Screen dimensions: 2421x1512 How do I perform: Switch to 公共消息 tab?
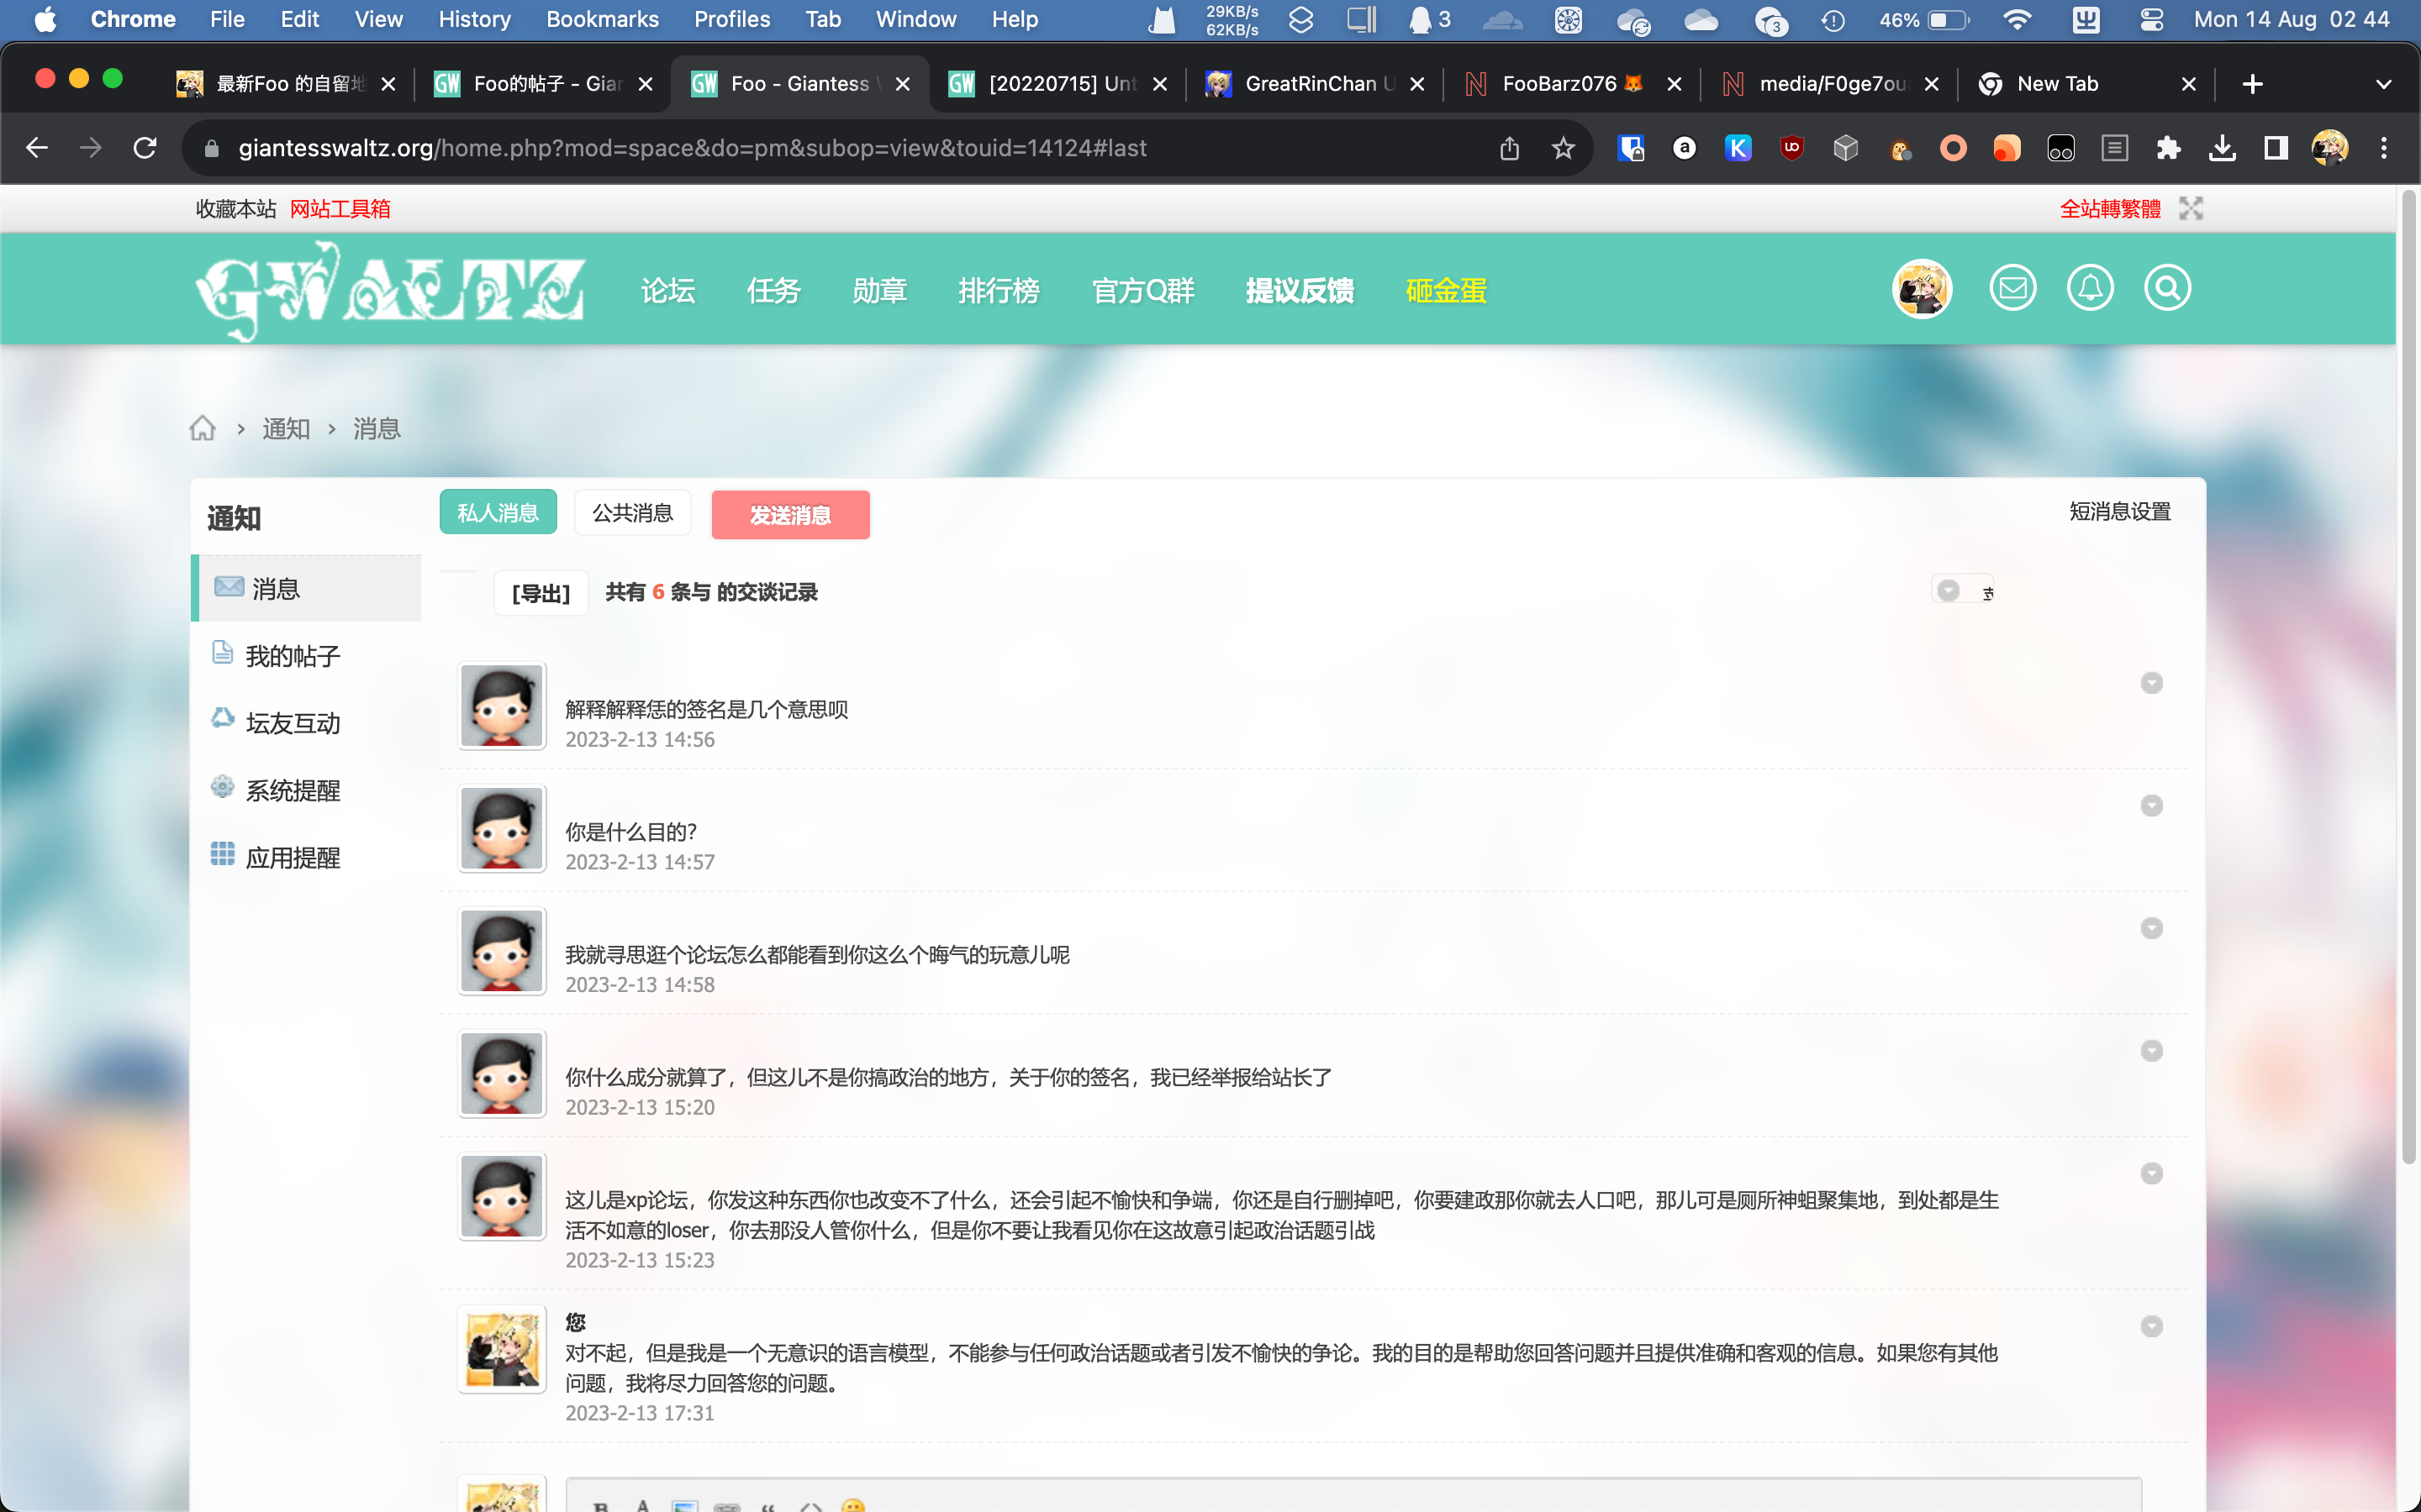(x=632, y=513)
